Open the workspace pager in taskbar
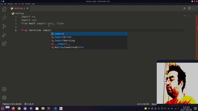The height and width of the screenshot is (111, 198). [7, 108]
